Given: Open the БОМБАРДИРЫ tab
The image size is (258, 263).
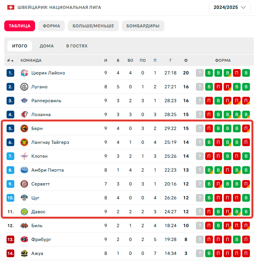Looking at the screenshot, I should tap(143, 26).
